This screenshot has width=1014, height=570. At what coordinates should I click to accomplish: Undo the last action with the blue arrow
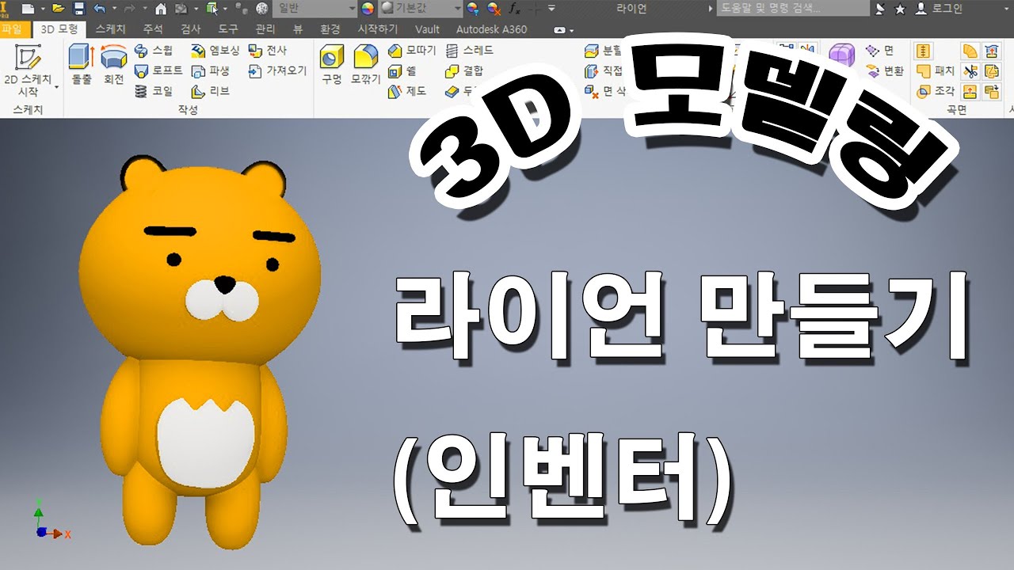point(99,9)
